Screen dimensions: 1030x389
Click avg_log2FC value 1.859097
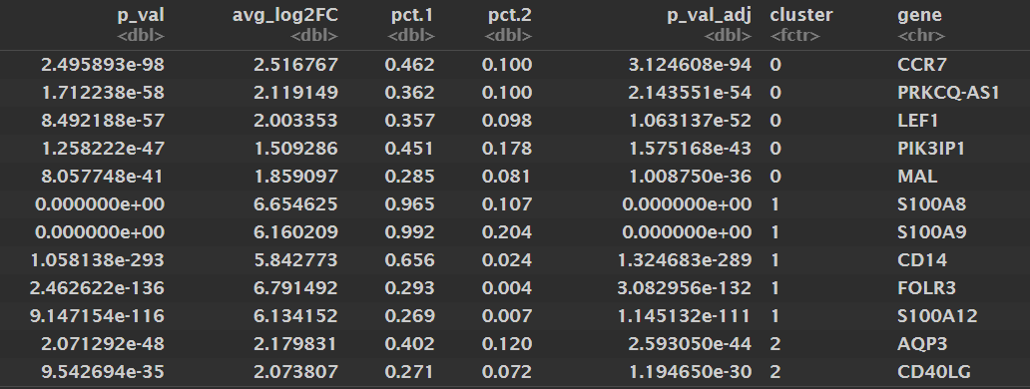[295, 177]
